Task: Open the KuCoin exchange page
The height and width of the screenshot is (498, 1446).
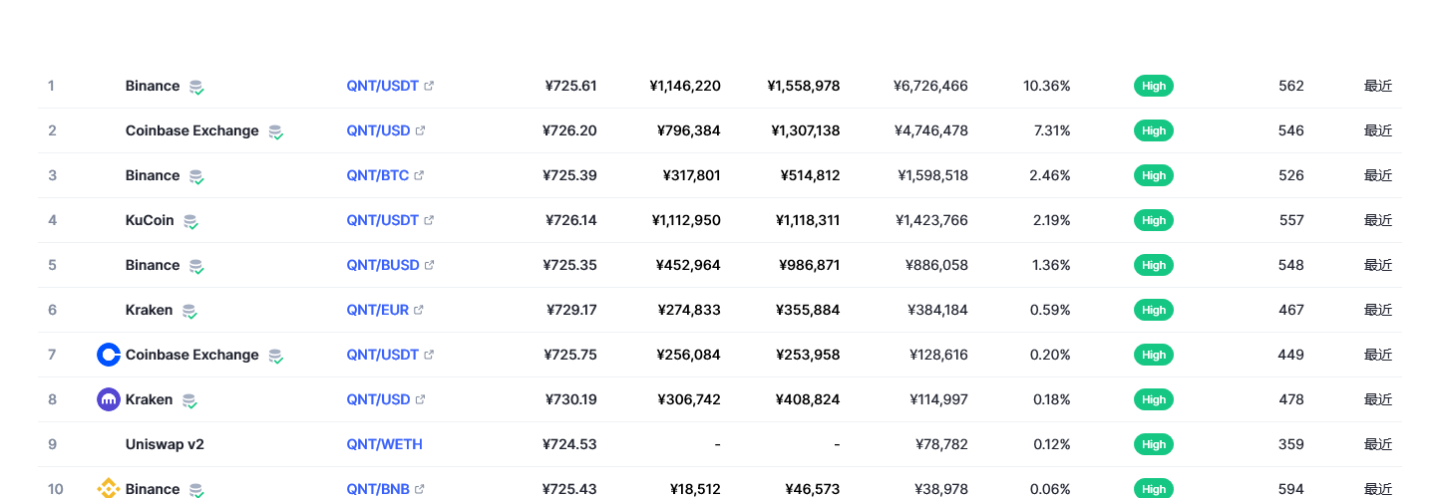Action: coord(150,220)
